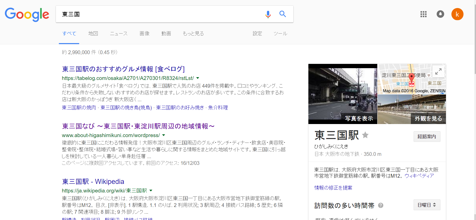Open the account avatar labeled k
476x220 pixels.
coord(457,14)
